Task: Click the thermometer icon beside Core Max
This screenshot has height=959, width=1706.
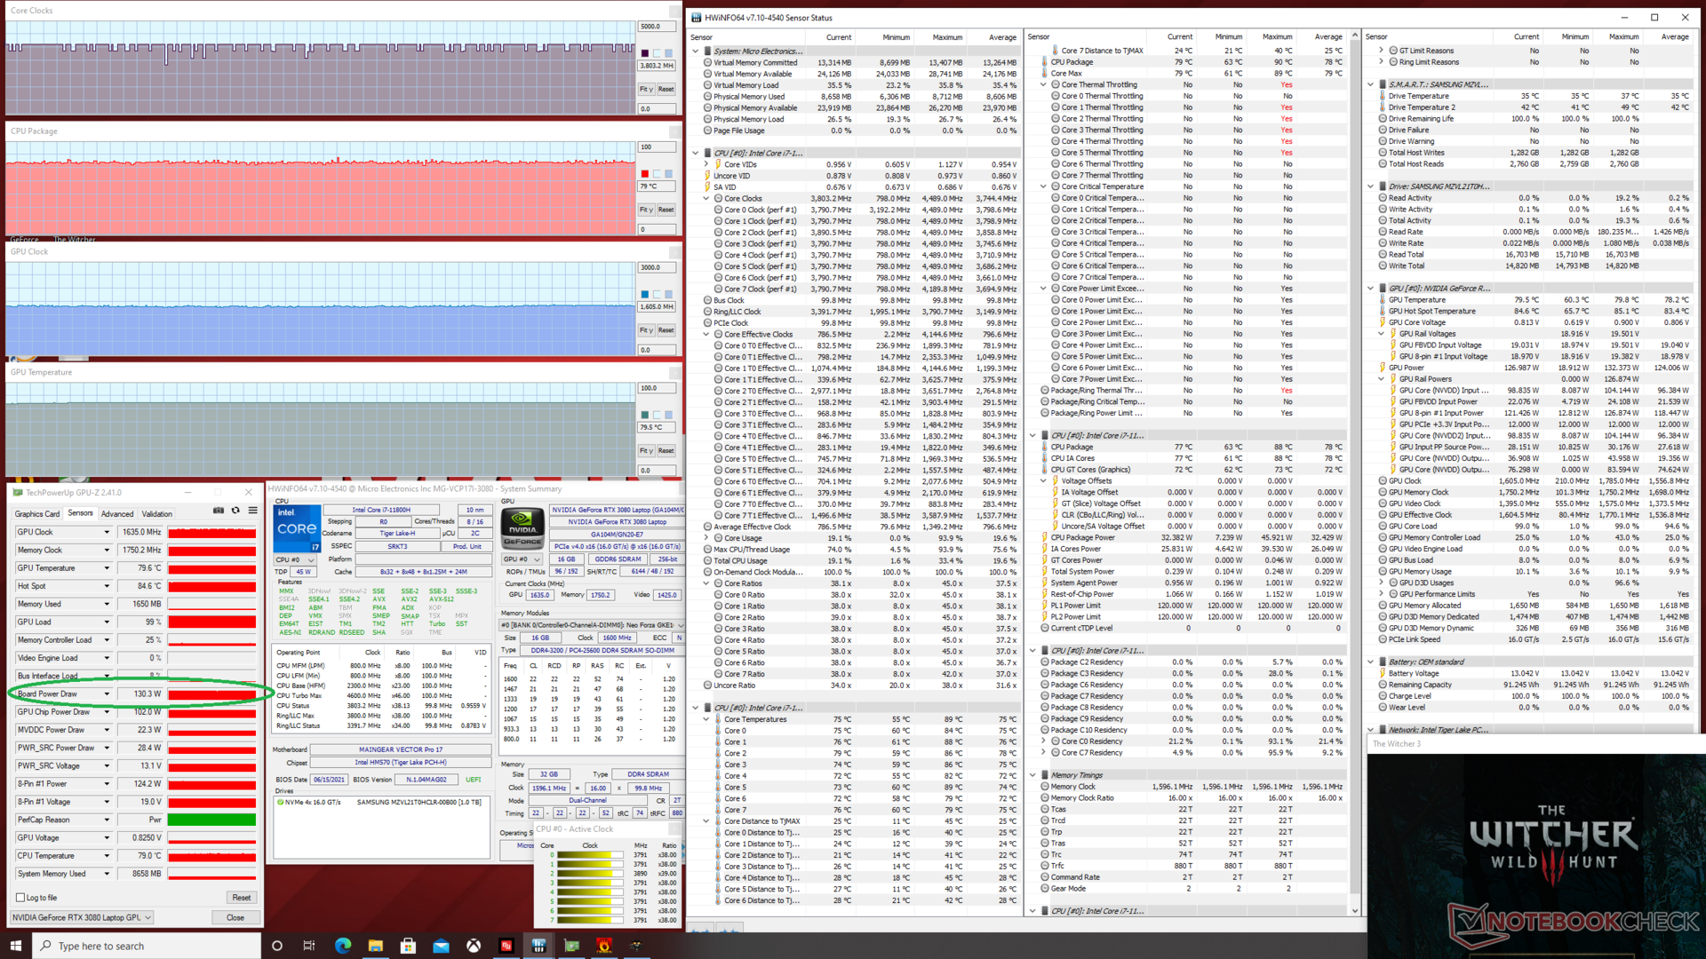Action: point(1045,74)
